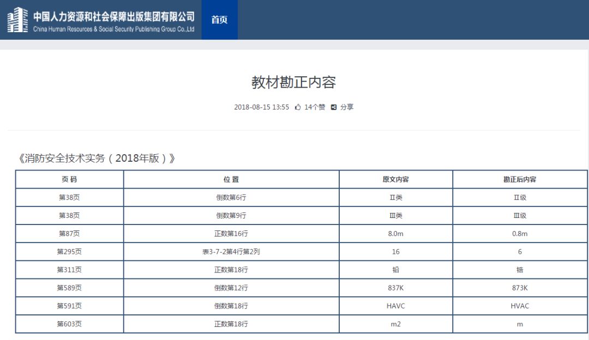Click the 倒数第9行 cell
Screen dimensions: 589x340
click(231, 215)
